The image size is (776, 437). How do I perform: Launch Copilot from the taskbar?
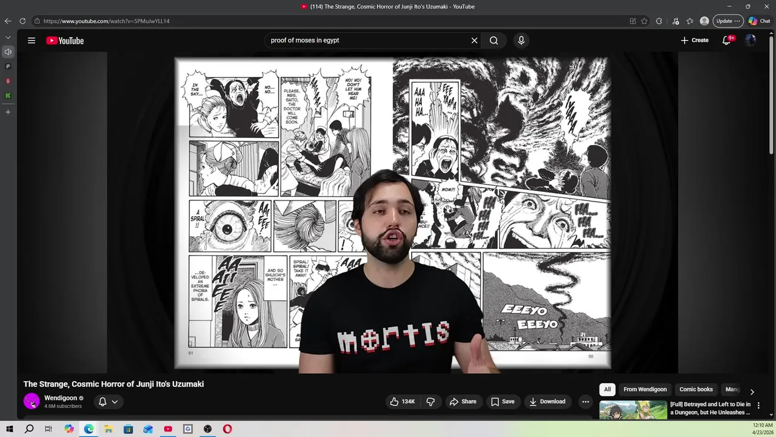click(x=69, y=429)
